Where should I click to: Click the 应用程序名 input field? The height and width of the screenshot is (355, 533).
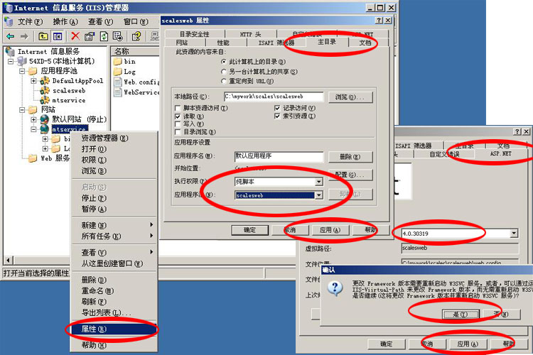tap(279, 156)
